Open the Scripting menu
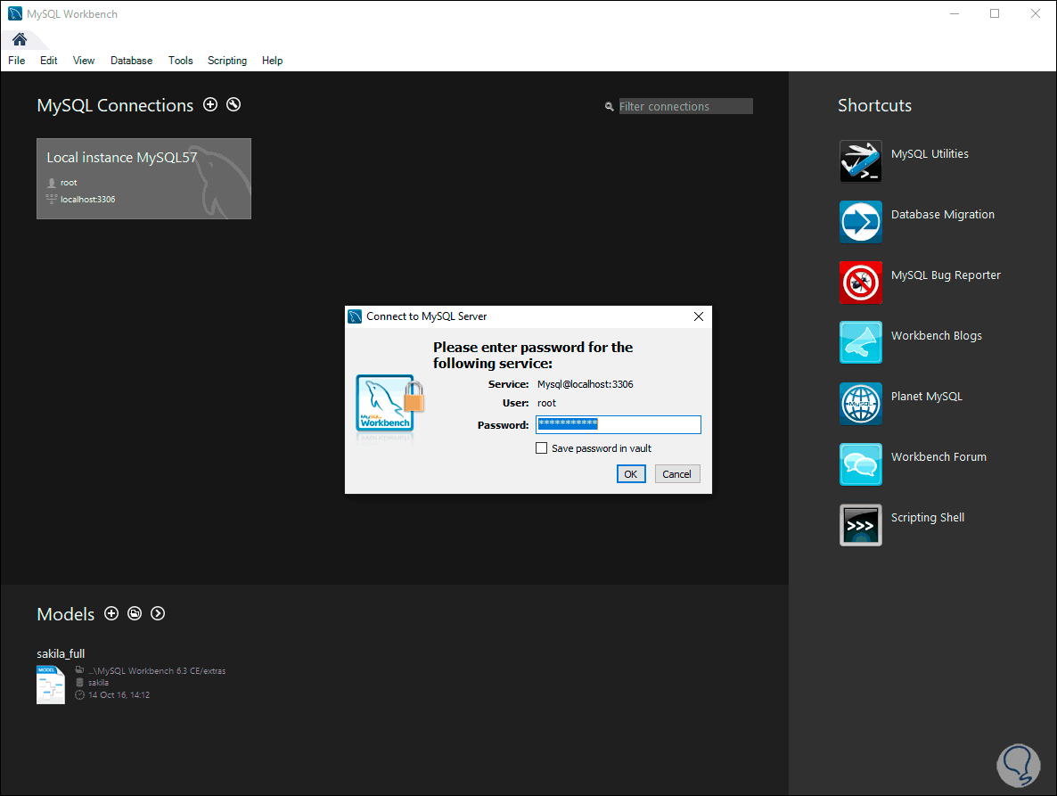Viewport: 1057px width, 796px height. pyautogui.click(x=227, y=61)
